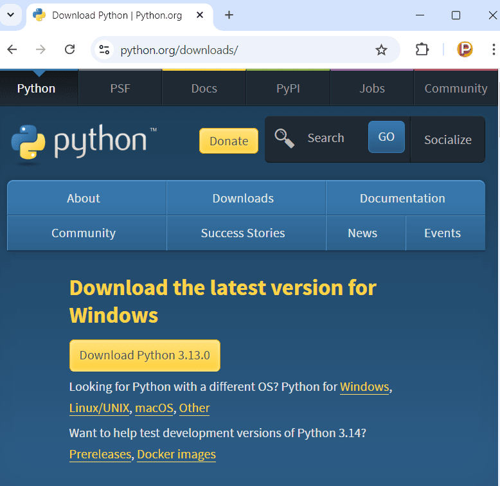Screen dimensions: 500x486
Task: Reload the page with the refresh icon
Action: (69, 50)
